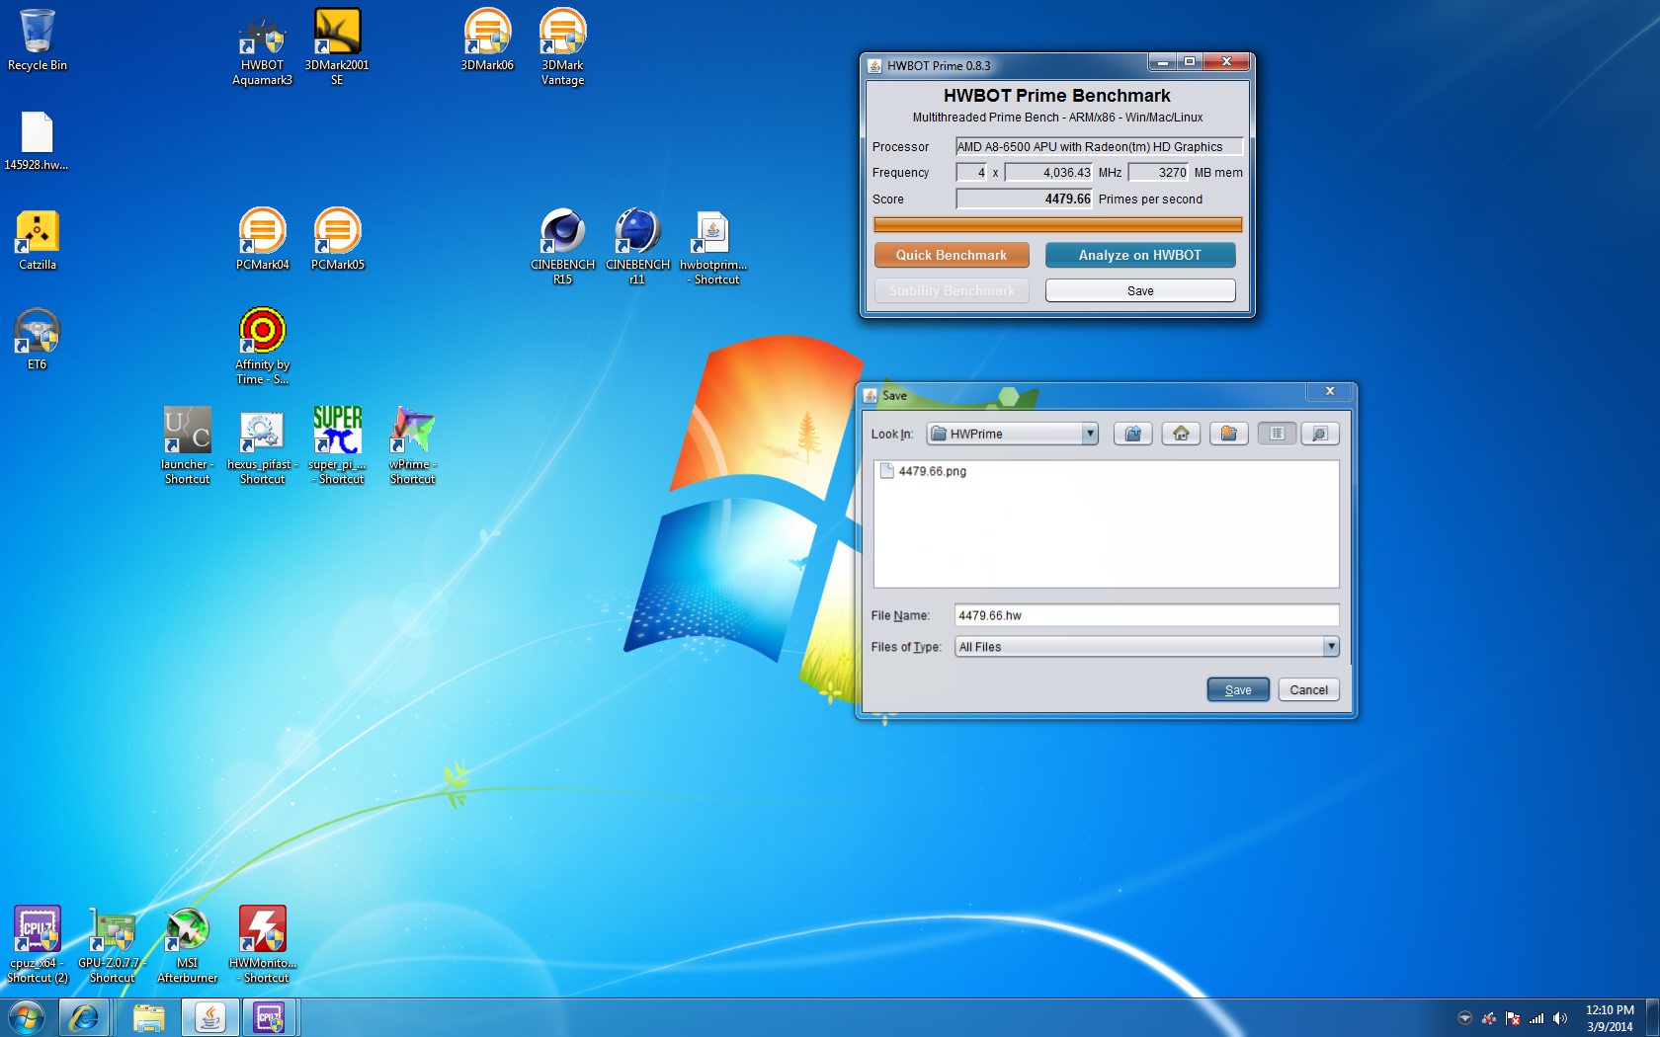The width and height of the screenshot is (1660, 1037).
Task: Click the orange benchmark progress bar
Action: [1057, 224]
